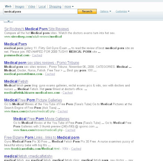Viewport: 163px width, 161px height.
Task: Open the 'Free Bizarre ... Links' result title
Action: 42,137
